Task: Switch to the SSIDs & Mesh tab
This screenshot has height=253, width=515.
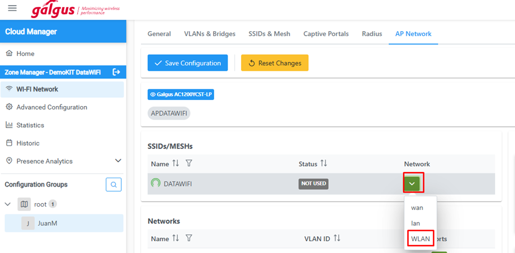Action: (270, 34)
